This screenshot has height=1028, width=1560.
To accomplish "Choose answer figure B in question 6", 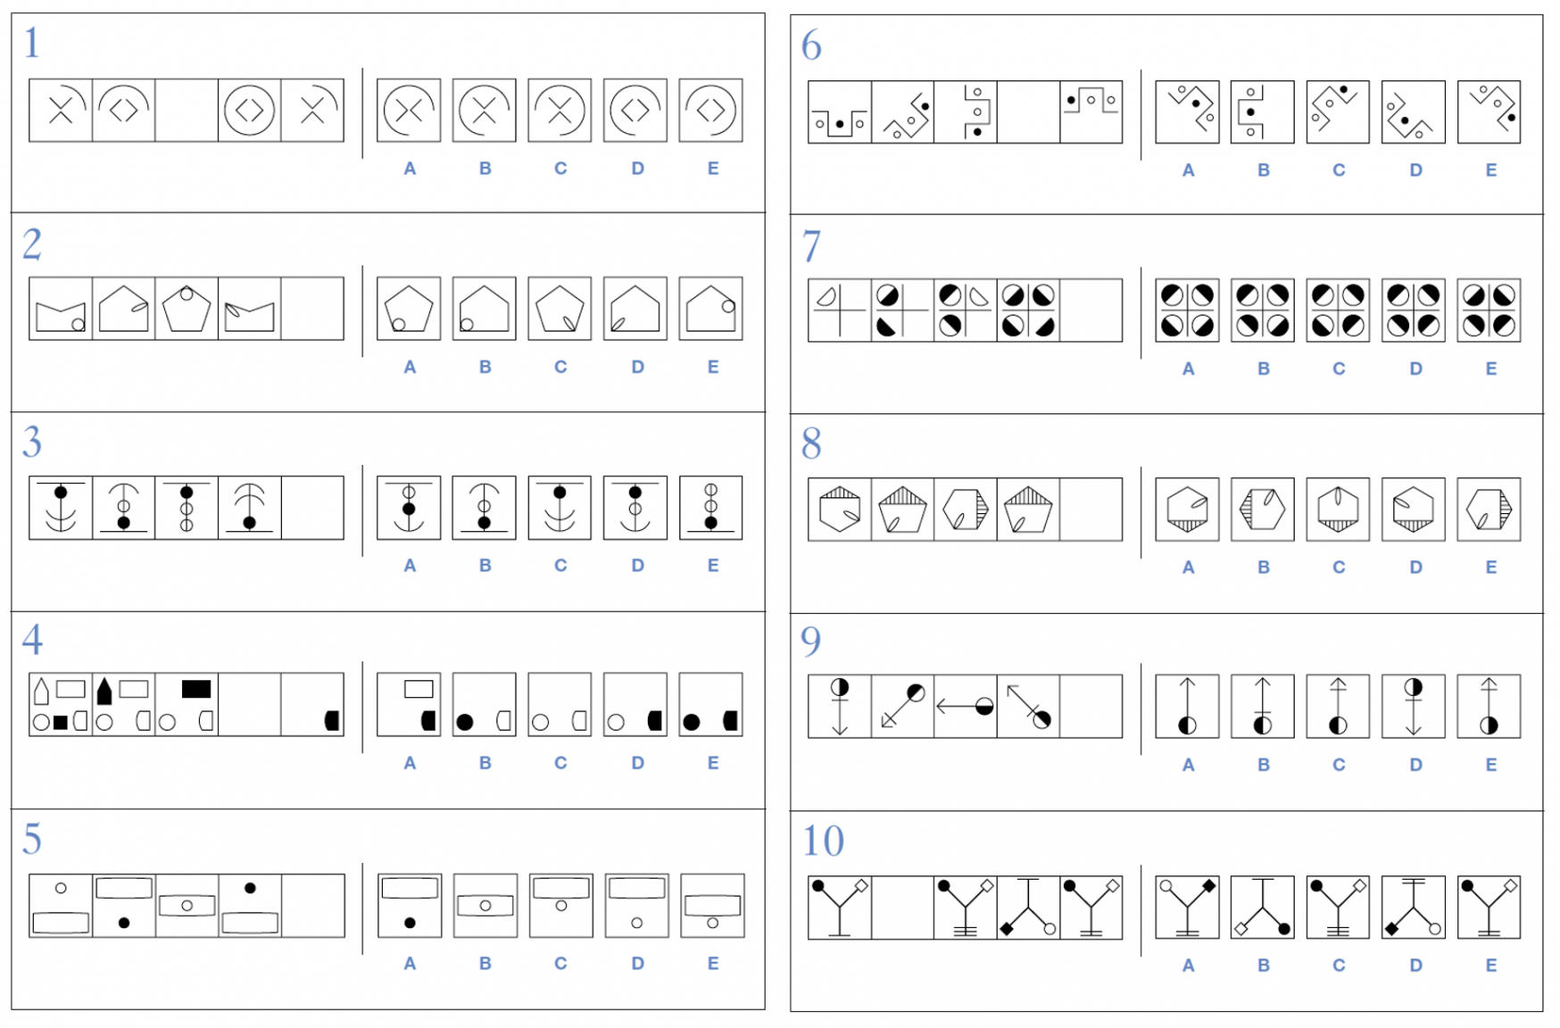I will pyautogui.click(x=1262, y=112).
